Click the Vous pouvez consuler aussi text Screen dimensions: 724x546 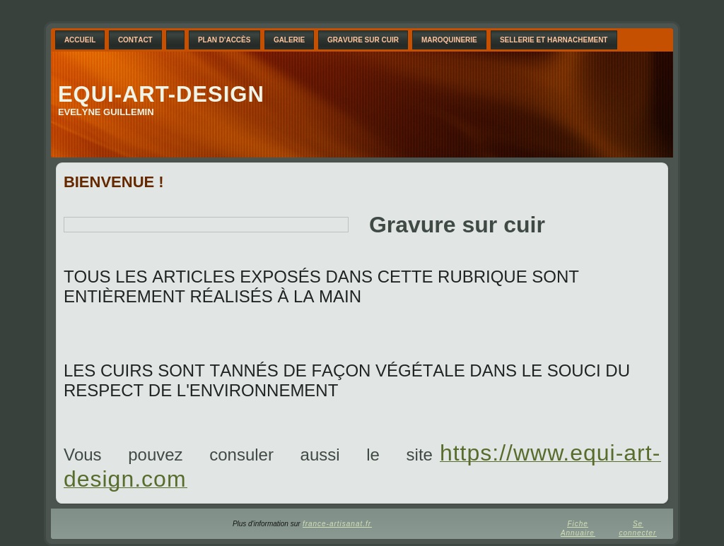point(248,455)
